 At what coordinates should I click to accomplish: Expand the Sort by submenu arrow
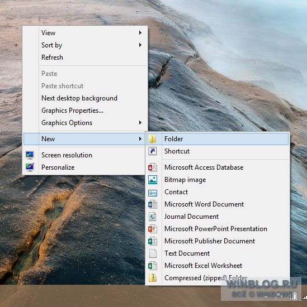(140, 45)
